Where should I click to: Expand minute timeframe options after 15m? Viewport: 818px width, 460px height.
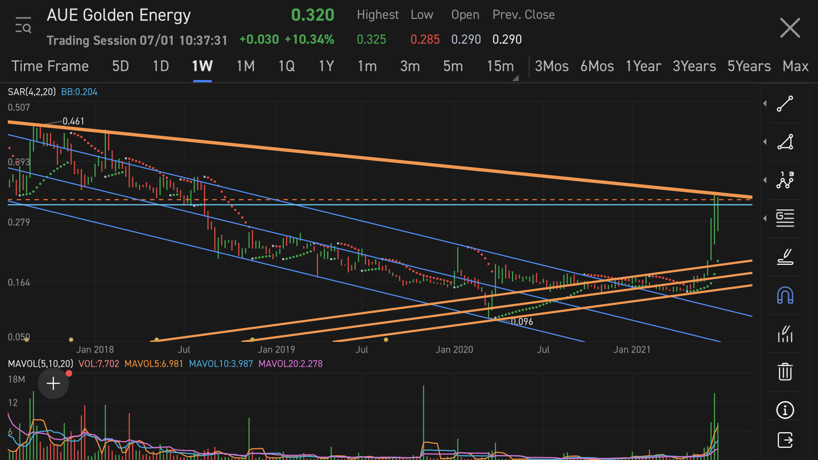[x=515, y=78]
